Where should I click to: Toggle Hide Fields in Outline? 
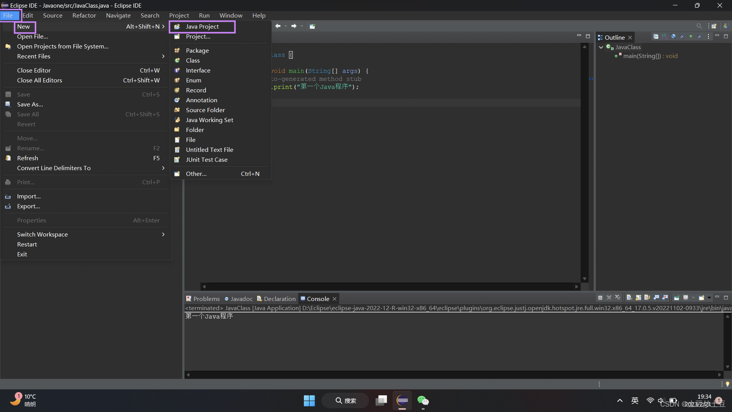coord(673,37)
